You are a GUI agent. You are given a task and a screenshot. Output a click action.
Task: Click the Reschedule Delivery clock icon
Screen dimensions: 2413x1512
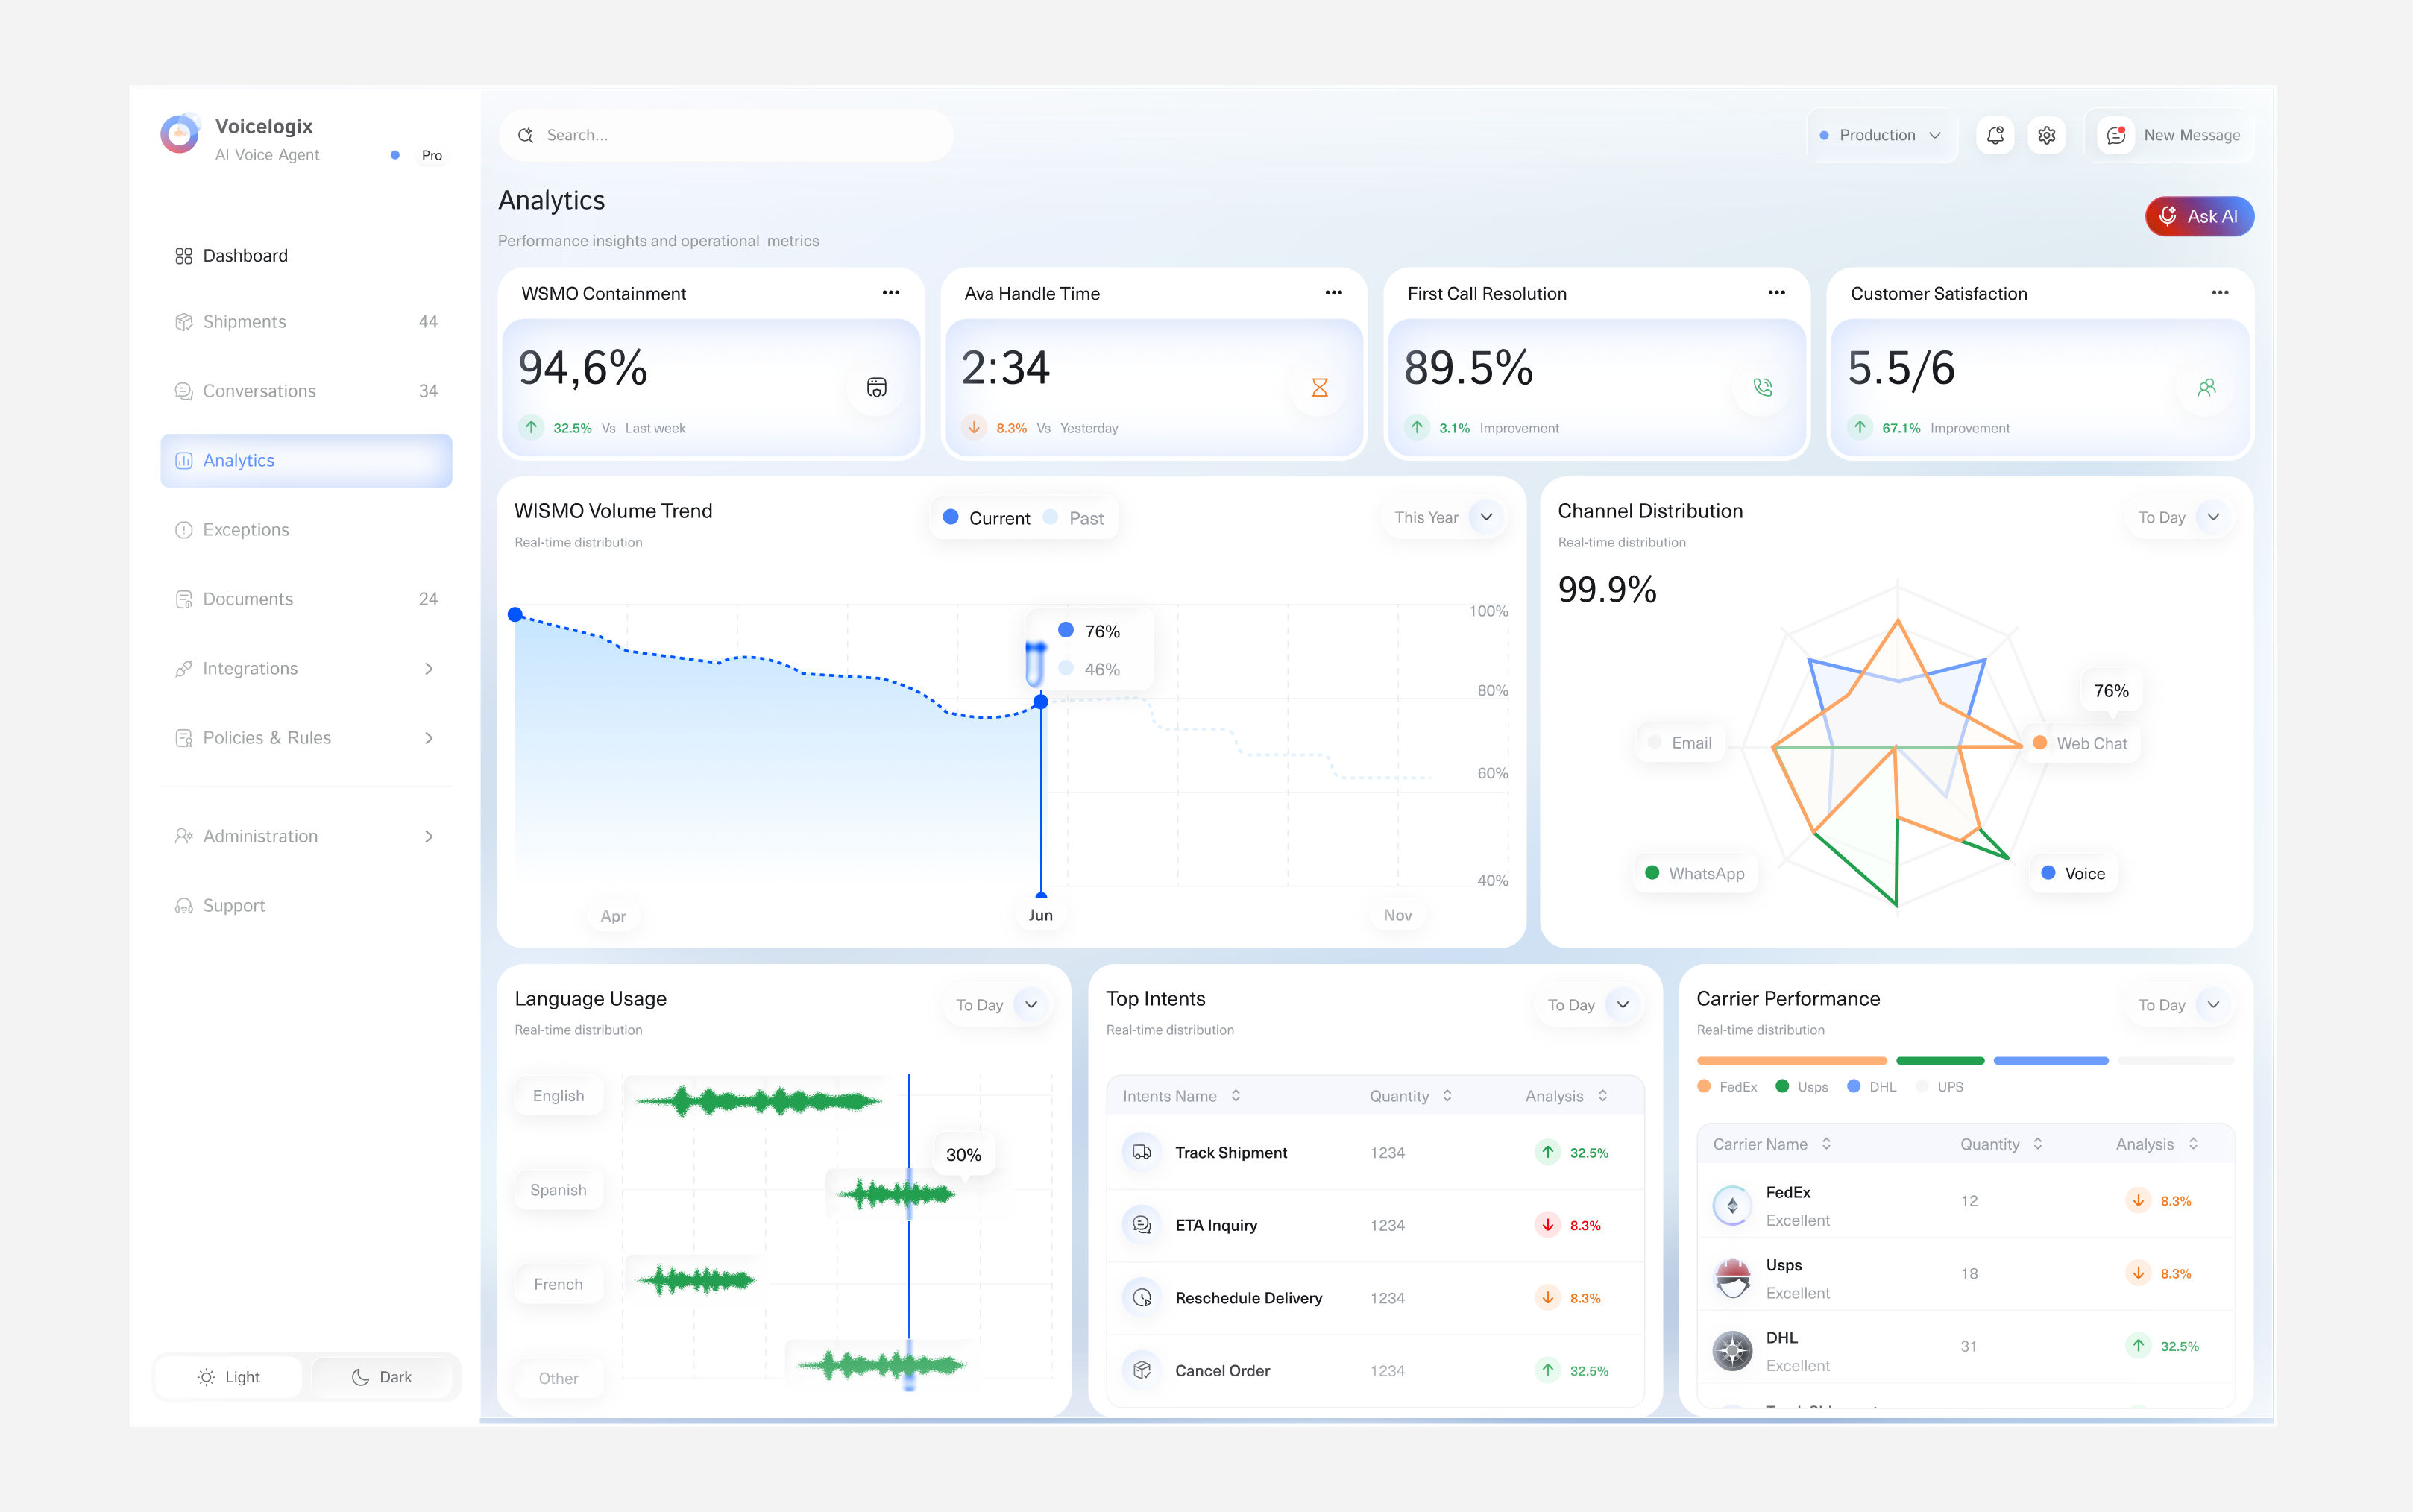(1141, 1297)
